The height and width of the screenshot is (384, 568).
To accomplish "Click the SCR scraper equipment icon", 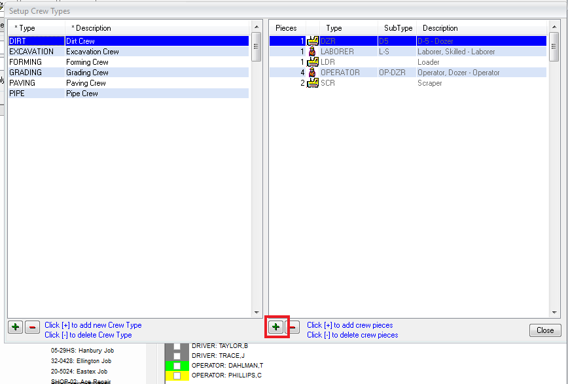I will pyautogui.click(x=312, y=82).
